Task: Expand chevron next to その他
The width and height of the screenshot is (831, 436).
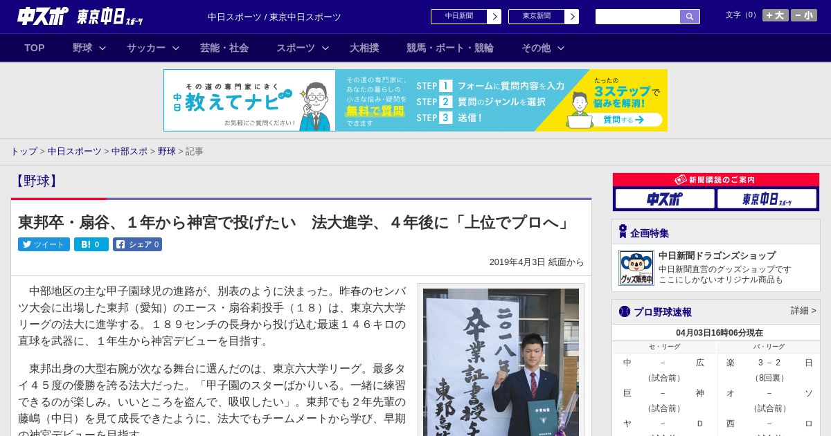Action: click(x=561, y=48)
